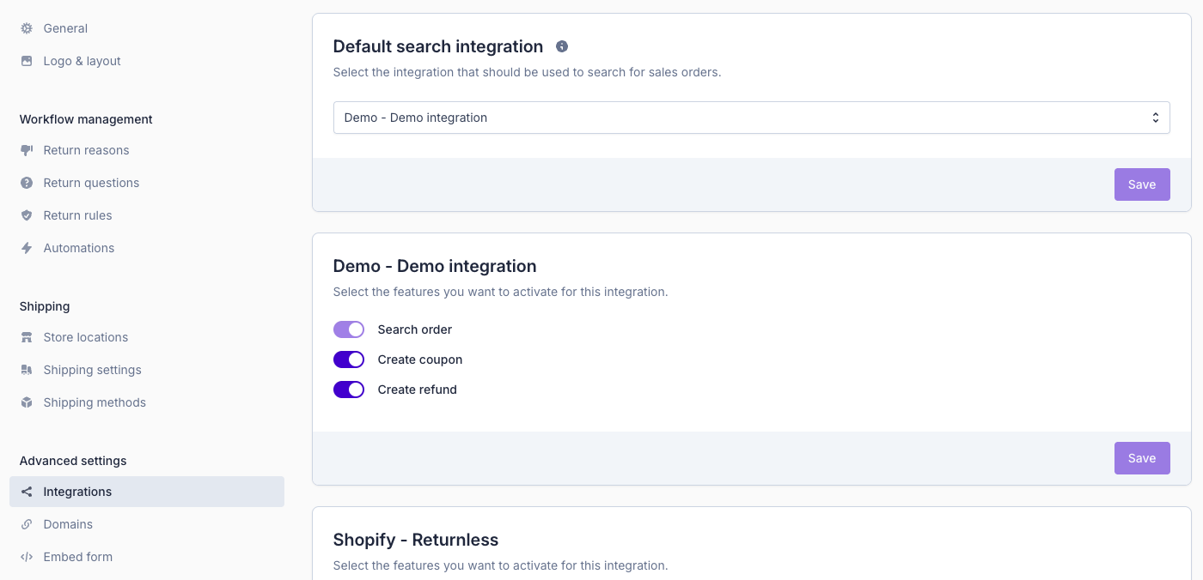This screenshot has height=580, width=1203.
Task: Click the box icon for Shipping methods
Action: coord(27,402)
